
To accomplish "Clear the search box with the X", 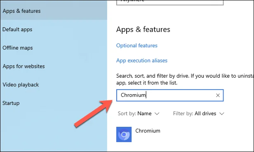I will coord(218,95).
